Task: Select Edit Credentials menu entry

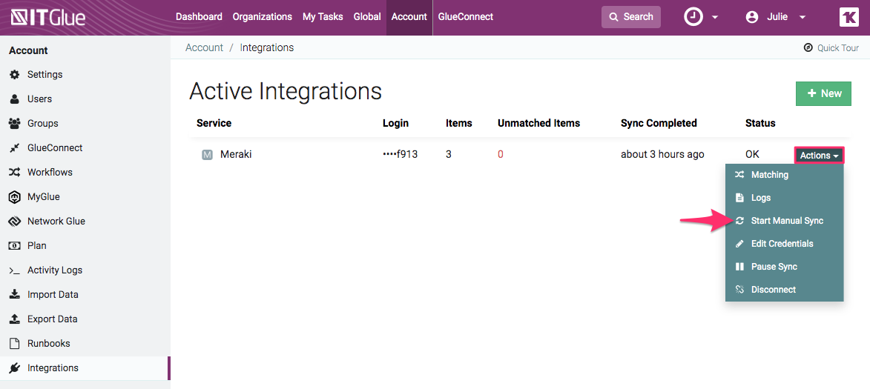Action: [x=784, y=244]
